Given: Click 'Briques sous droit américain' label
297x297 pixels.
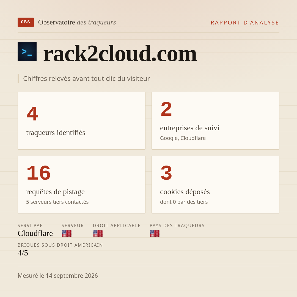Looking at the screenshot, I should coord(60,245).
